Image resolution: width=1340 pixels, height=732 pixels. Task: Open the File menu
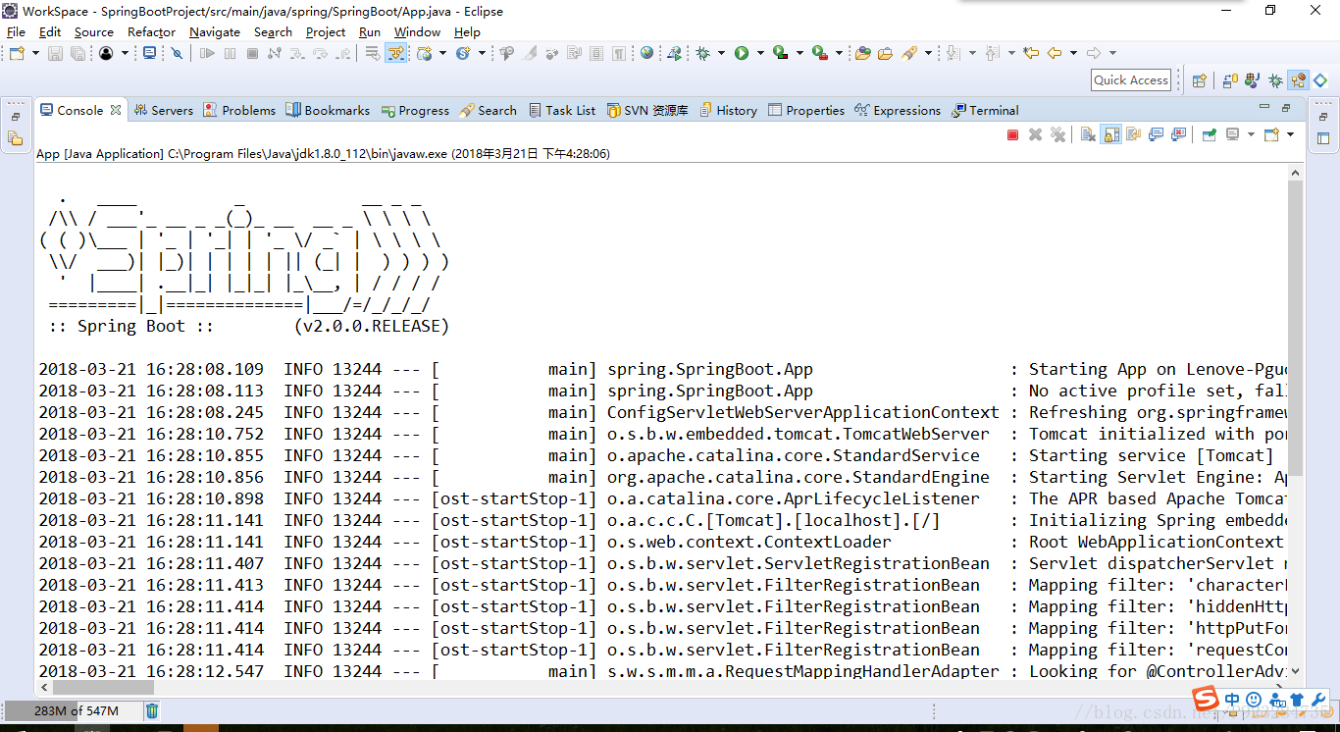point(16,31)
